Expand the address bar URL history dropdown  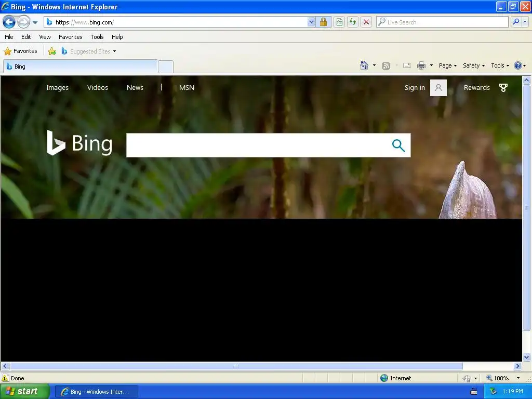click(x=311, y=22)
